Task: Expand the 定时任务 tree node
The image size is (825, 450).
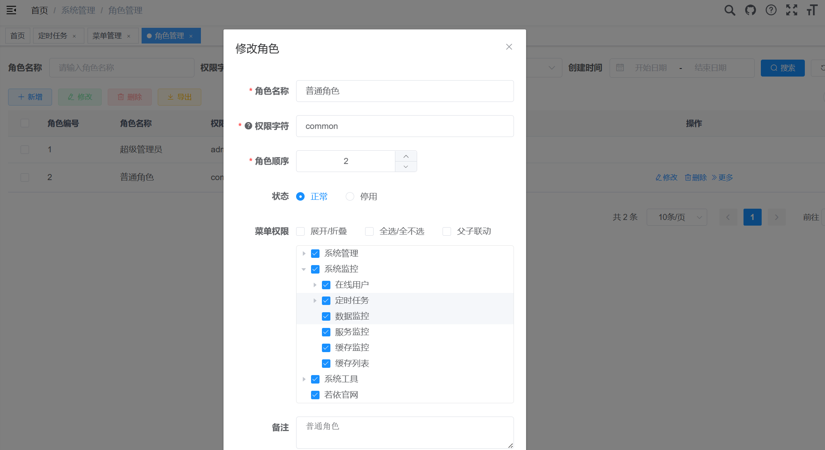Action: (x=315, y=301)
